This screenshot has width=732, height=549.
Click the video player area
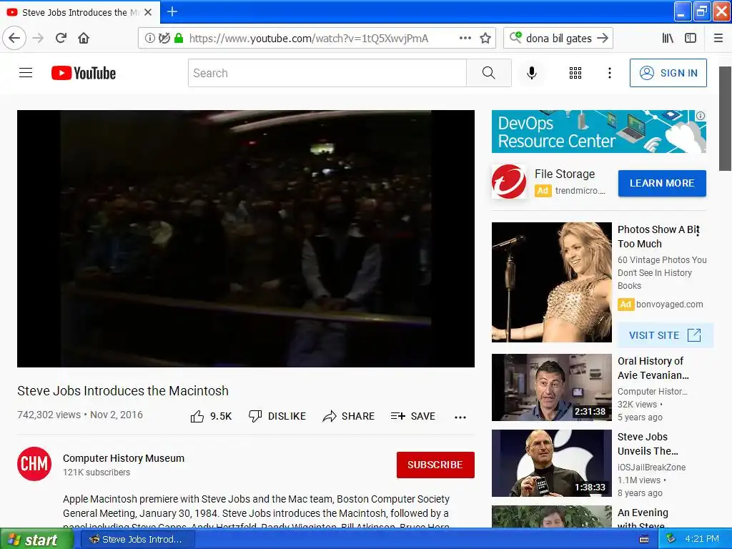click(x=246, y=239)
